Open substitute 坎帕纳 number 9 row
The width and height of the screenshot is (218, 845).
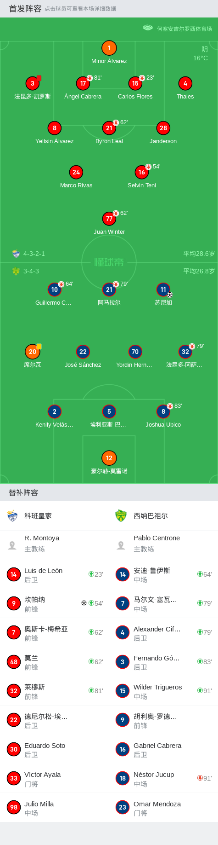pyautogui.click(x=55, y=603)
